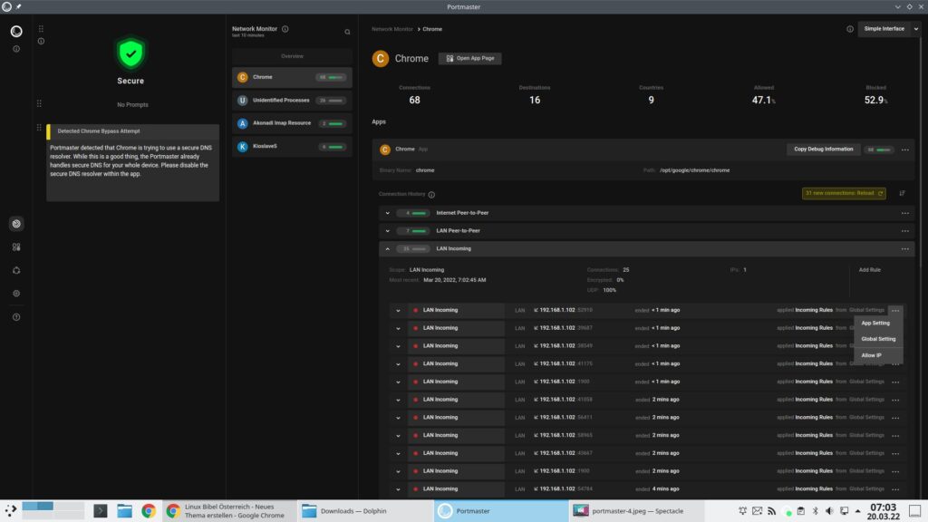Launch Dolphin file manager from taskbar
The width and height of the screenshot is (928, 522).
click(124, 511)
